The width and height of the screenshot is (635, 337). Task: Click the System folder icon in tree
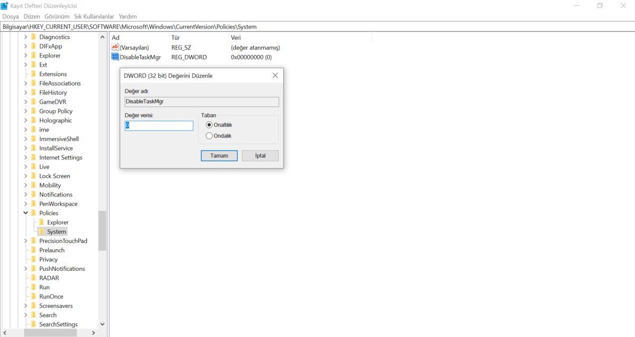coord(41,232)
